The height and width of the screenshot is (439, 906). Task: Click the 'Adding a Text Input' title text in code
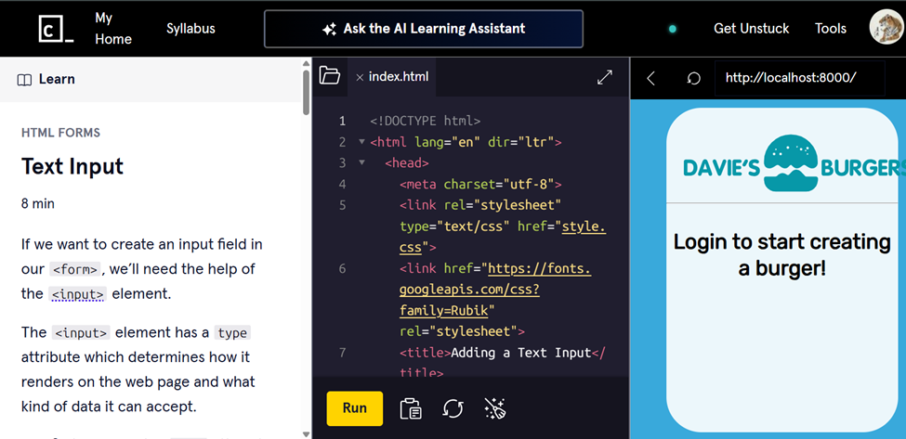click(x=521, y=353)
